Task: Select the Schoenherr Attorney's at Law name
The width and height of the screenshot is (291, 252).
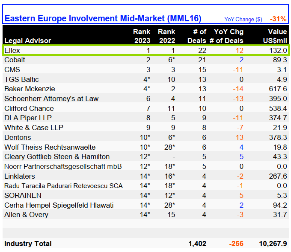Action: [x=51, y=99]
